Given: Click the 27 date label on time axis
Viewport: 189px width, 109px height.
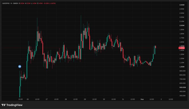Looking at the screenshot, I should point(47,99).
